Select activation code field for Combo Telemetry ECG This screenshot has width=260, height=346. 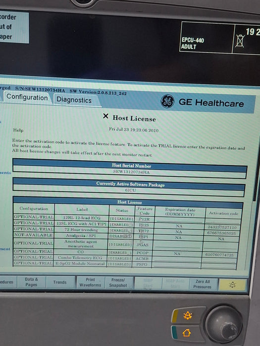point(218,260)
